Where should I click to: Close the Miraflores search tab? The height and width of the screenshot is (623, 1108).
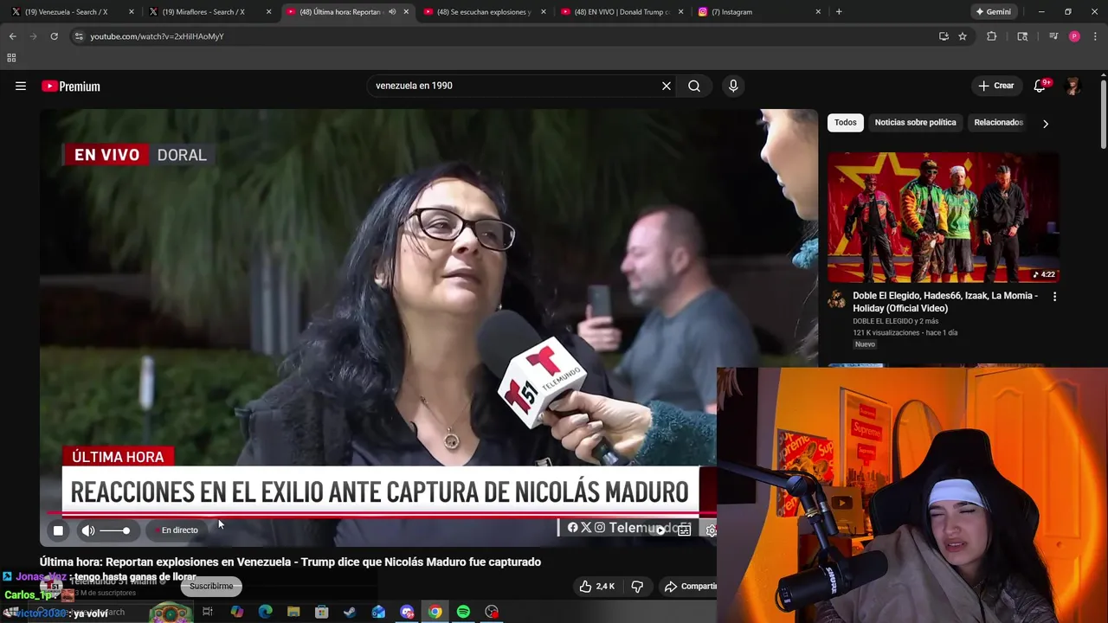(x=269, y=12)
